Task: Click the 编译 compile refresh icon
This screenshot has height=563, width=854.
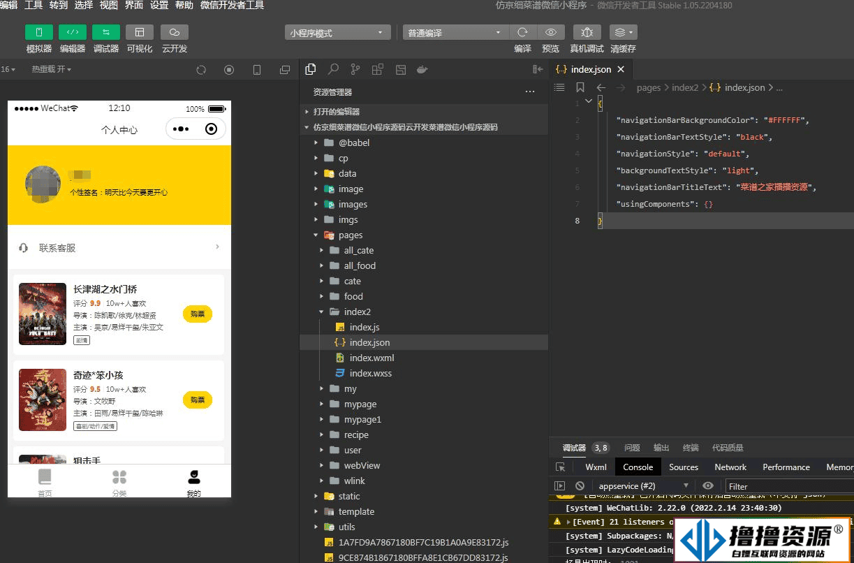Action: [522, 33]
